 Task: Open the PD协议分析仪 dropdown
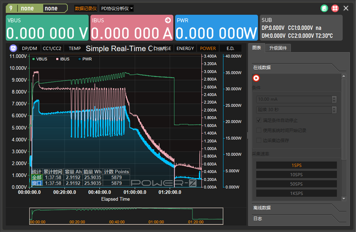point(116,9)
